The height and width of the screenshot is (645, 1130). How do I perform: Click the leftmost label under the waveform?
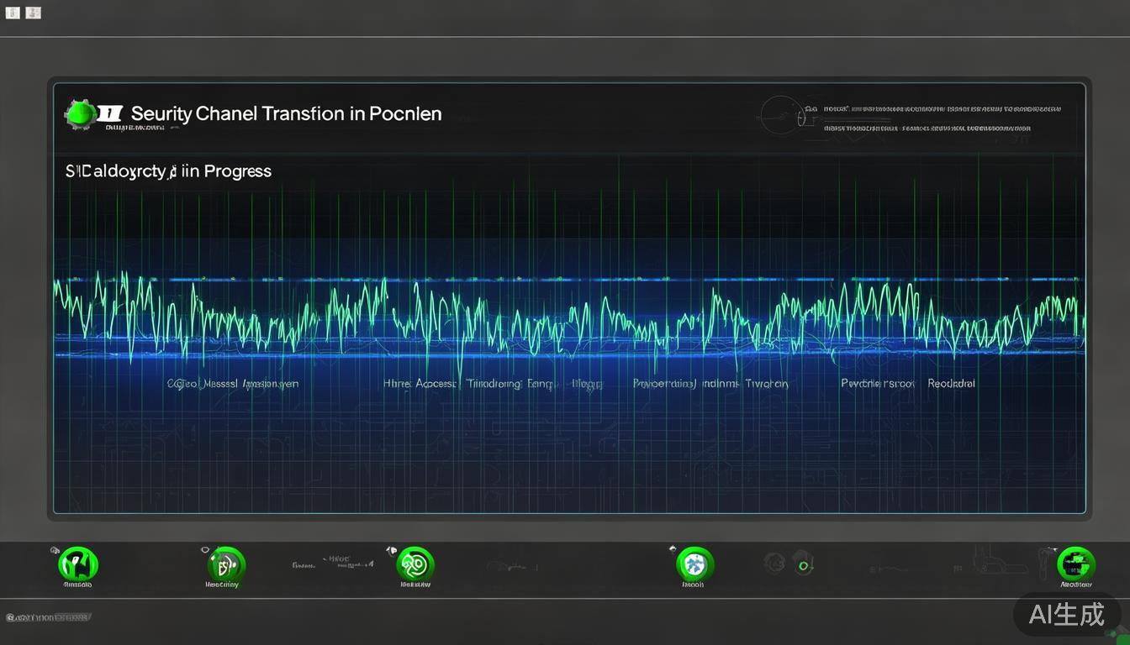click(x=232, y=383)
